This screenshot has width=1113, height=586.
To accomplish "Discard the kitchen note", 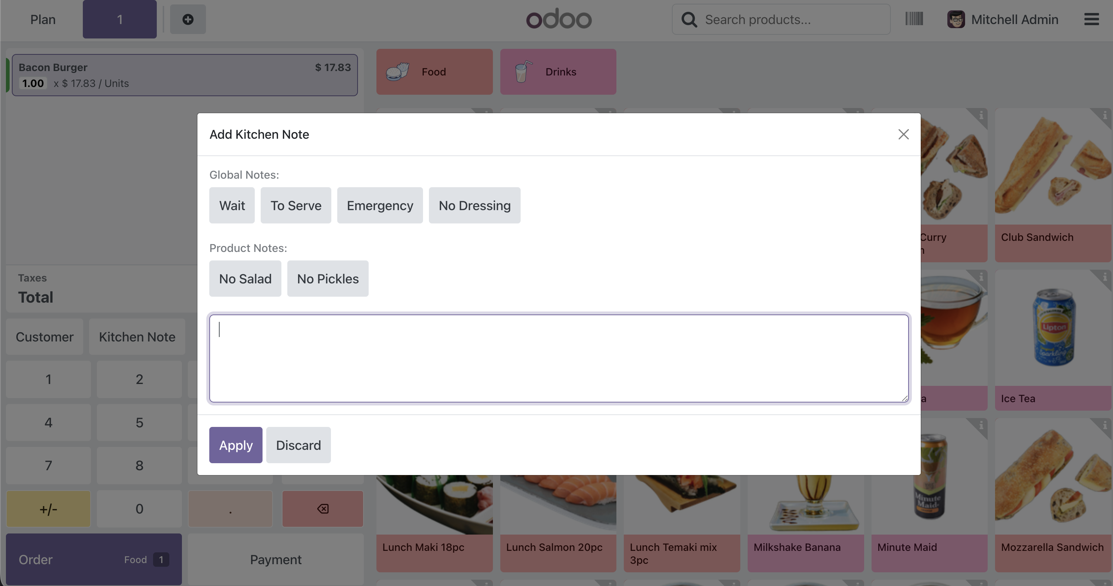I will 298,445.
